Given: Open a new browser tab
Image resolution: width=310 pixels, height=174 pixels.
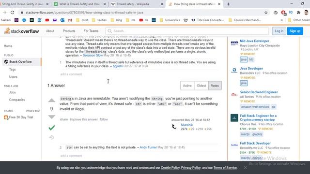Looking at the screenshot, I should click(x=228, y=4).
